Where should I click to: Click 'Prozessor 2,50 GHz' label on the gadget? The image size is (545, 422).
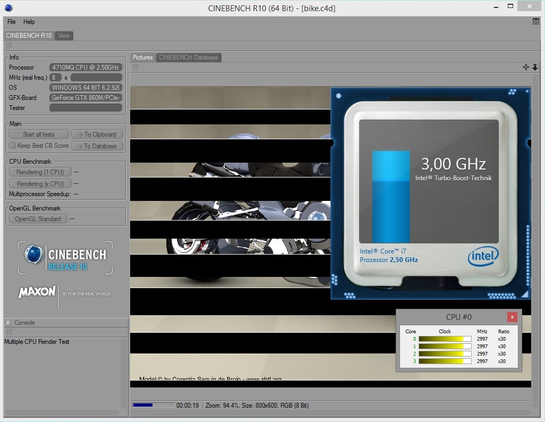(x=389, y=260)
